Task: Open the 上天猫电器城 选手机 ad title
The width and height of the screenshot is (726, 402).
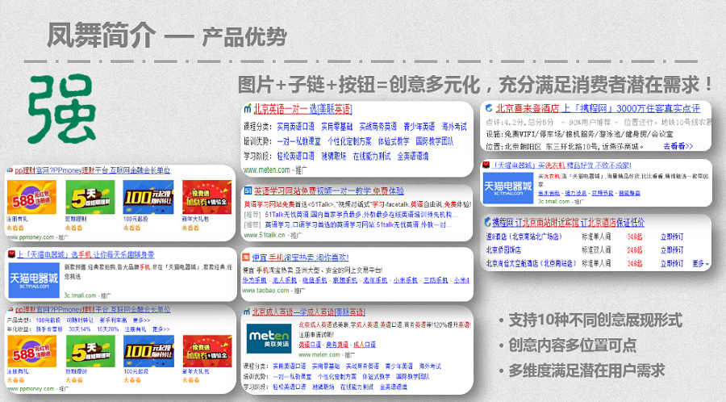Action: (86, 255)
